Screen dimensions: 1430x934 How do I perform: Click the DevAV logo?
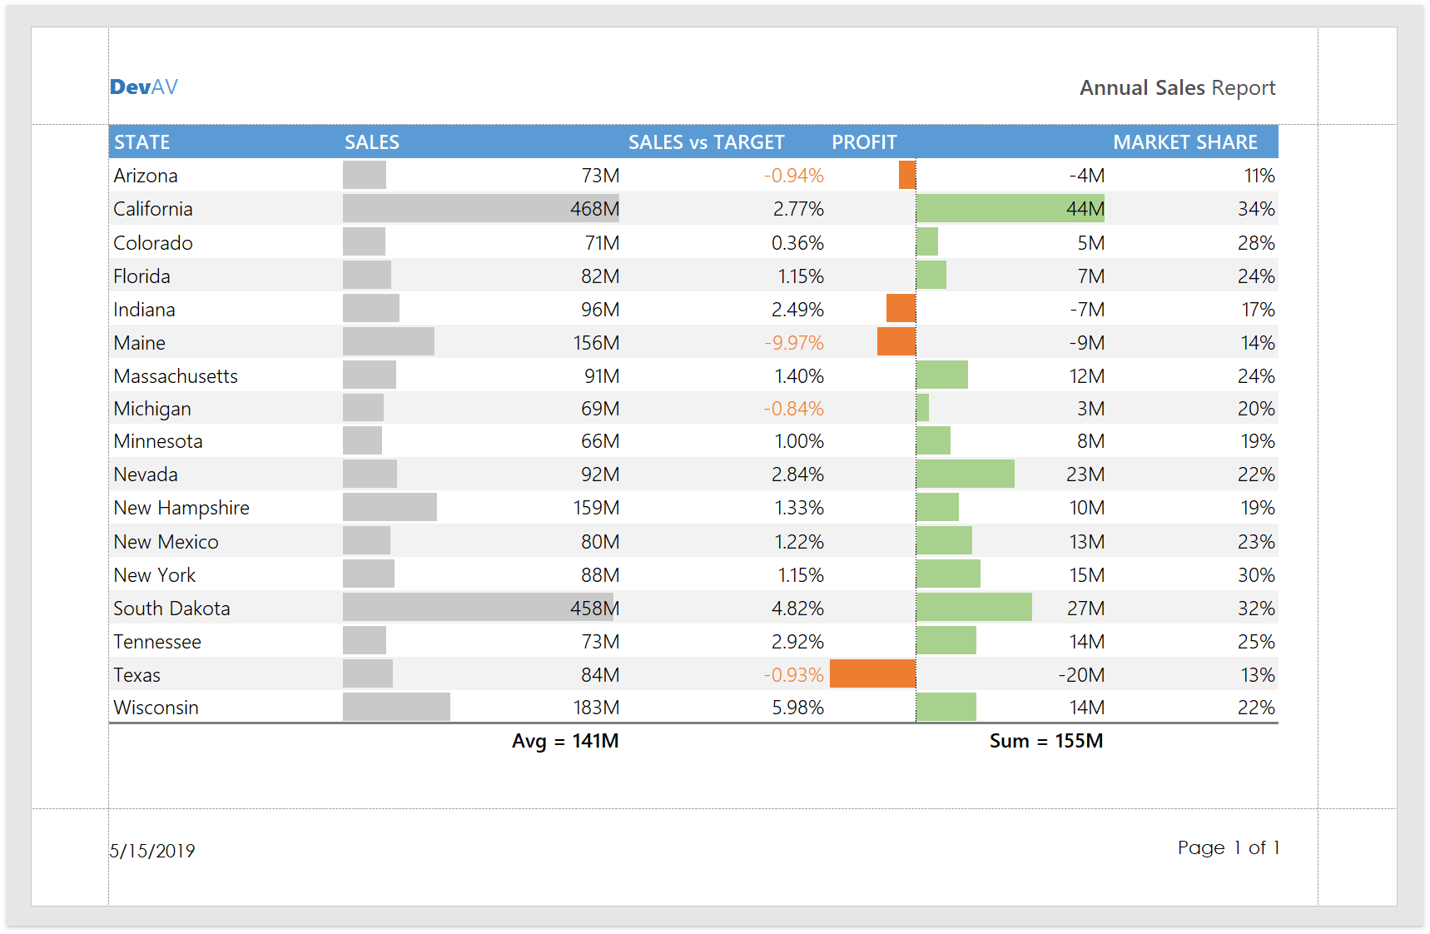144,87
